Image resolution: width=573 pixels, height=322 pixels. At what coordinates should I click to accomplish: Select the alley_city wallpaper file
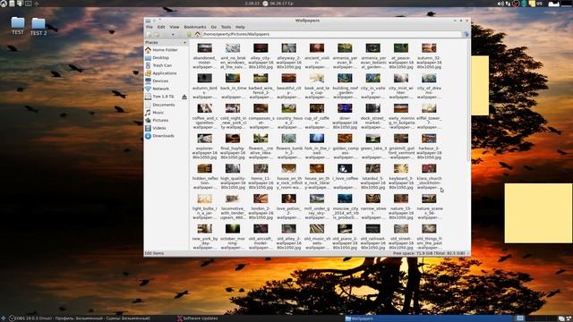coord(261,56)
